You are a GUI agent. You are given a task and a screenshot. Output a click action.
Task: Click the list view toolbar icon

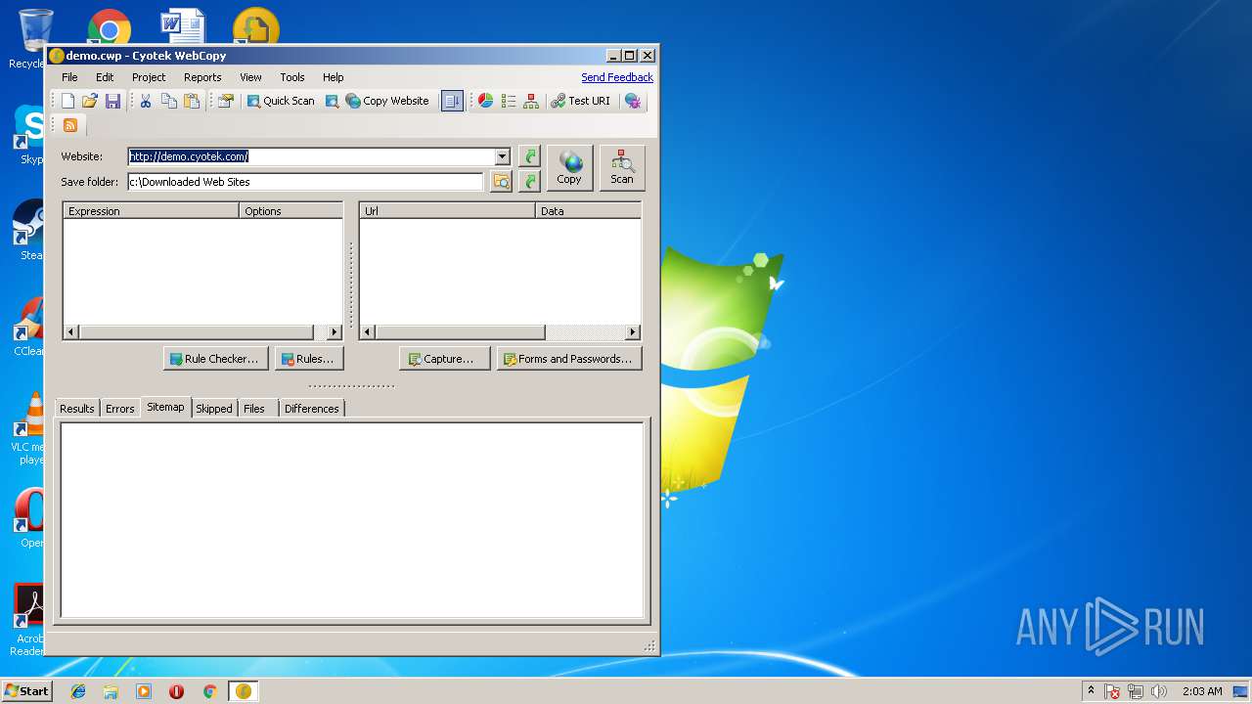[509, 101]
